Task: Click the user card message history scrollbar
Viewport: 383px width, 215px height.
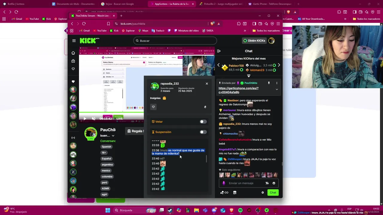Action: pyautogui.click(x=206, y=159)
